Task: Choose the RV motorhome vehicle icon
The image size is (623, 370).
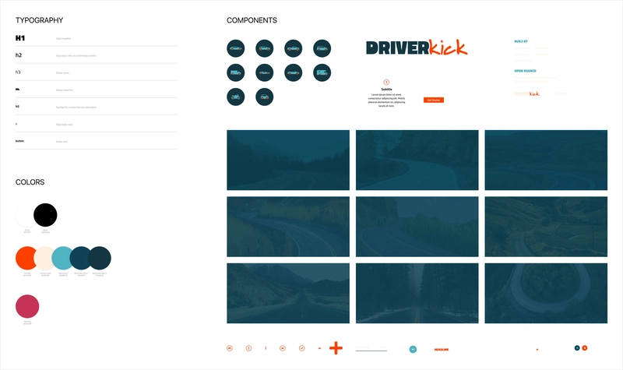Action: 322,72
